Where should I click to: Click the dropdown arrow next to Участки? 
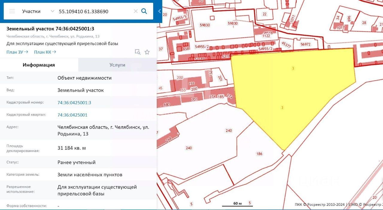tap(53, 11)
